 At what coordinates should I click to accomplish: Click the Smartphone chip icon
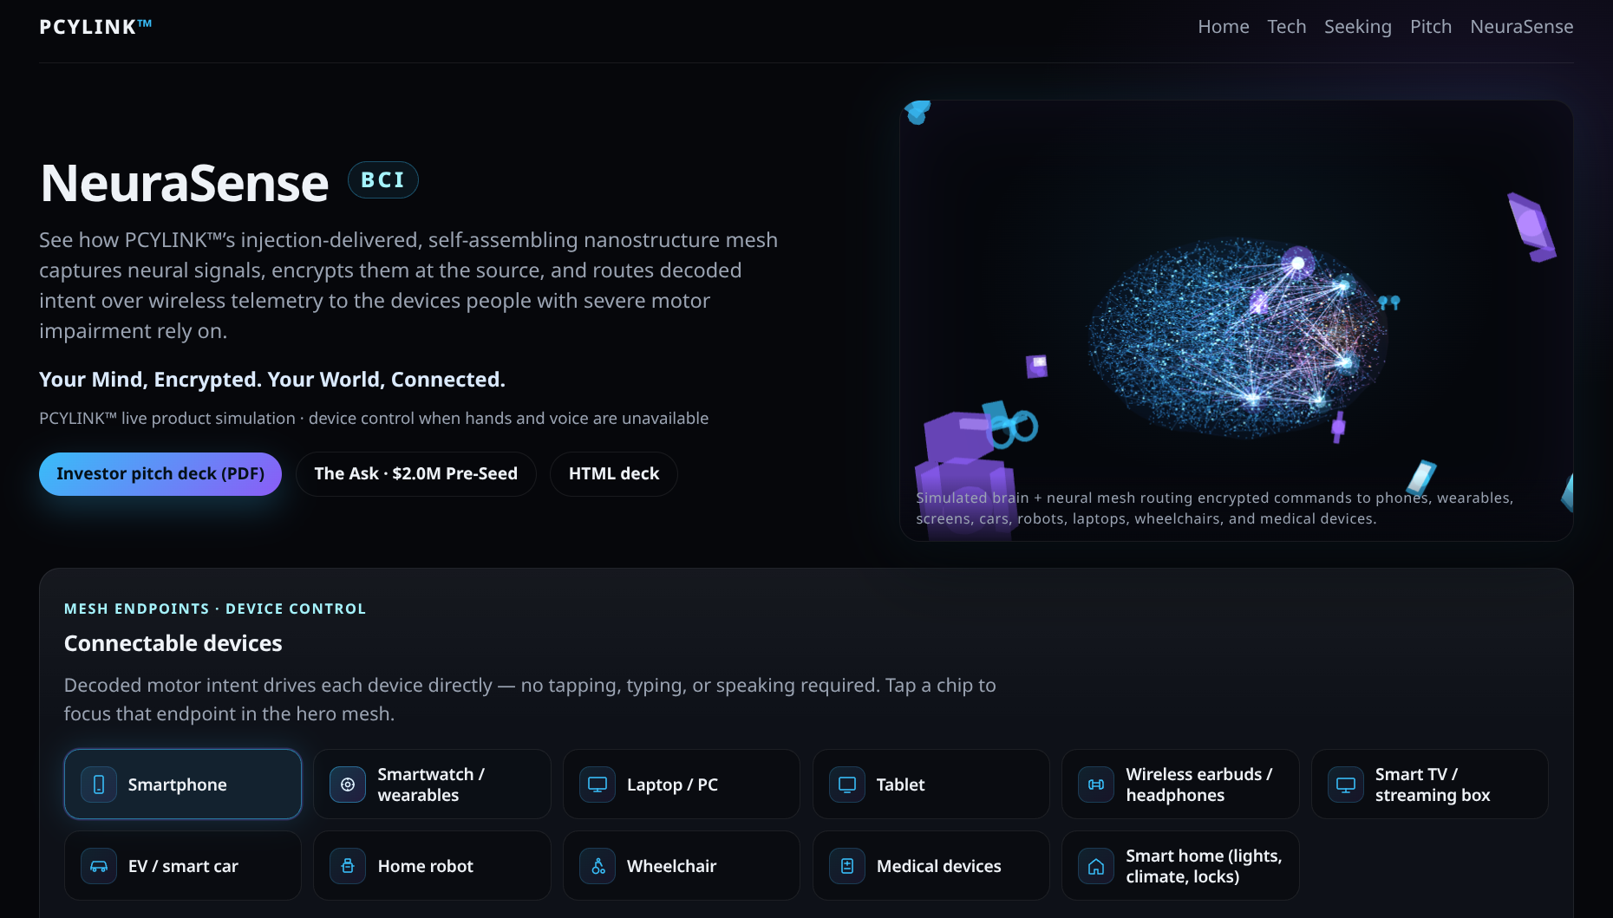coord(99,785)
